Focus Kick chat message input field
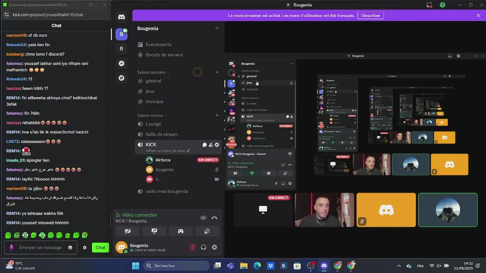 point(41,248)
